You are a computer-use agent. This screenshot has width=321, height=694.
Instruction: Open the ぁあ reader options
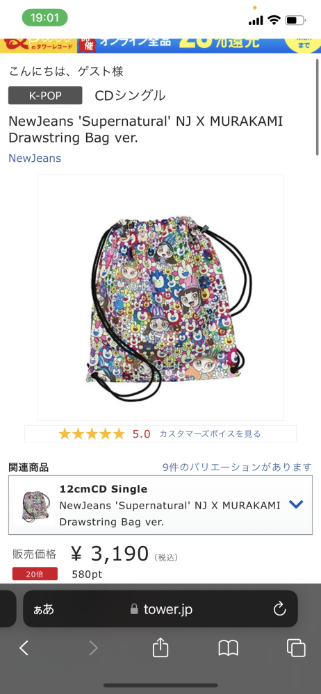coord(44,609)
